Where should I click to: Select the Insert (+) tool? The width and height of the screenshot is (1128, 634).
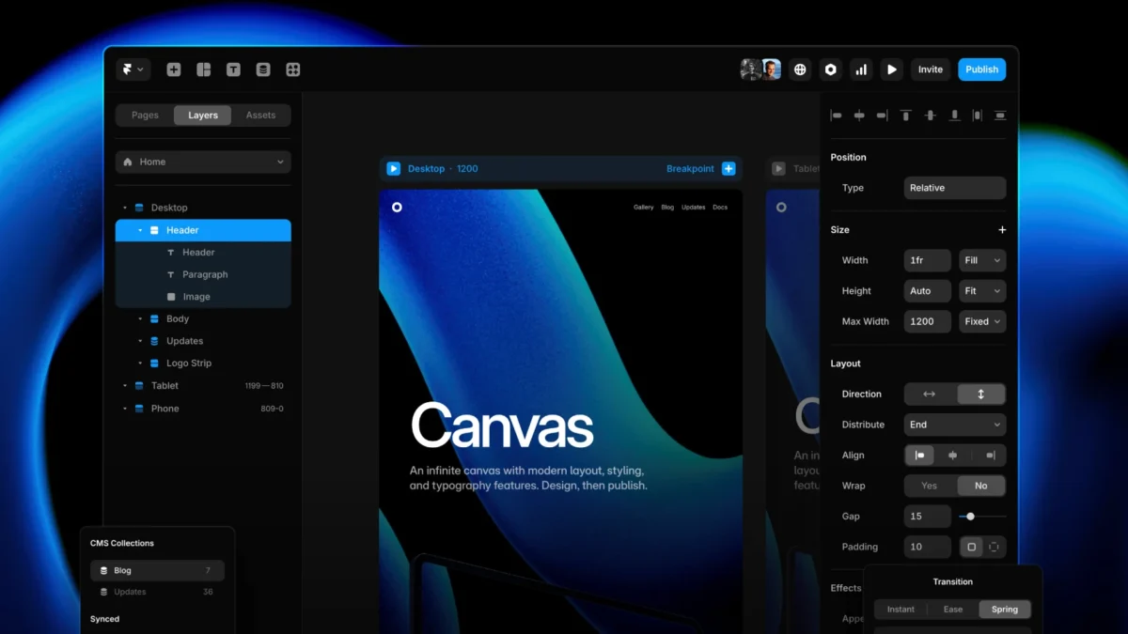[173, 69]
